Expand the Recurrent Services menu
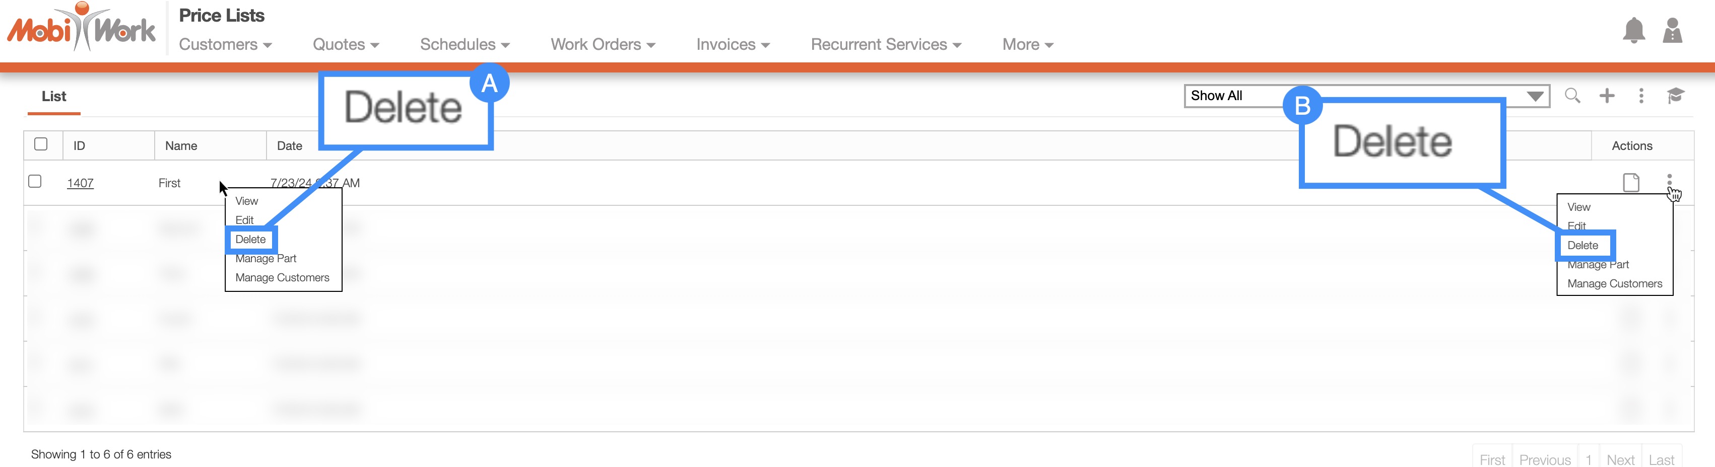The height and width of the screenshot is (467, 1715). [886, 45]
